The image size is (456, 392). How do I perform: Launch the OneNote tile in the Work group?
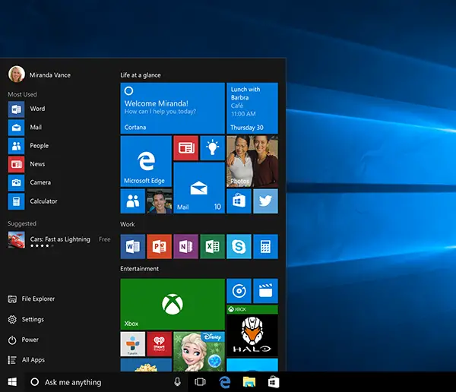(186, 247)
